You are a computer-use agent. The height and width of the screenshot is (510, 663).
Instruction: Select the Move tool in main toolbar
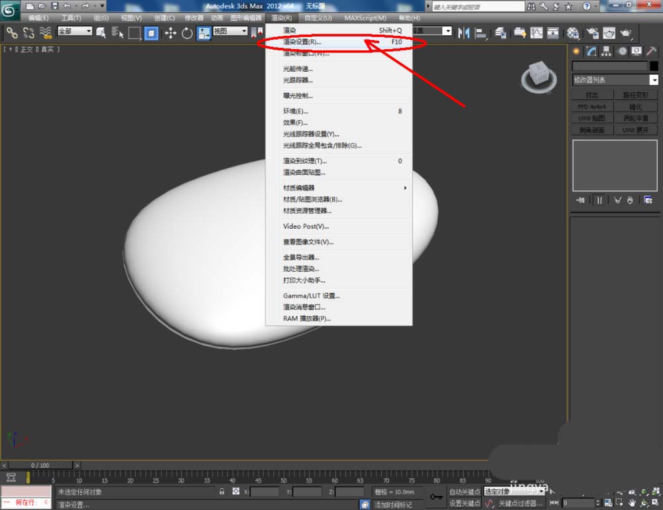click(170, 32)
